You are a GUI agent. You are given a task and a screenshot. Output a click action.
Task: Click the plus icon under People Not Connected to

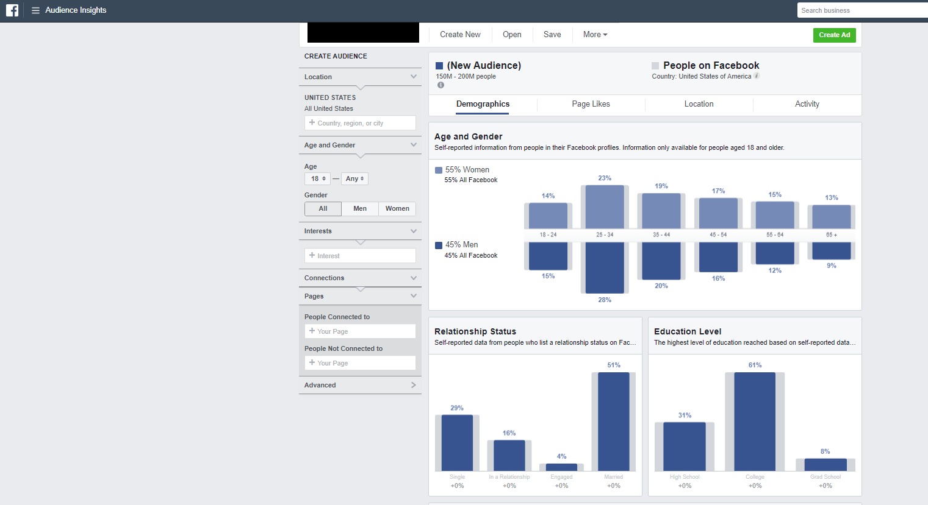(312, 362)
